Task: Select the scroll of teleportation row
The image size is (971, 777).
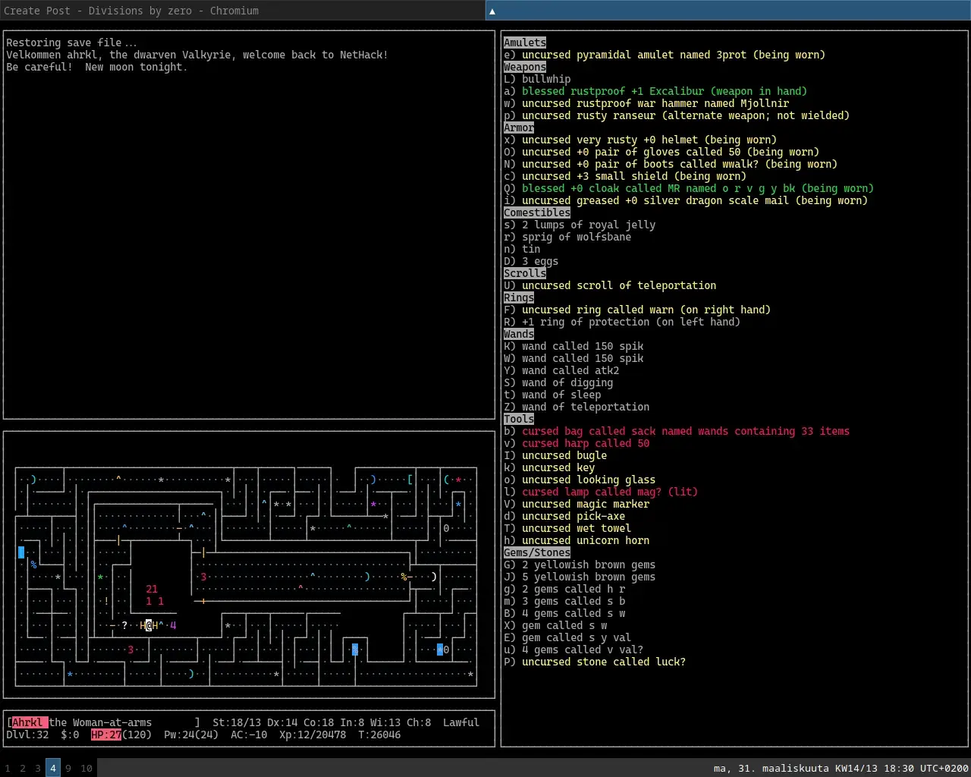Action: point(610,285)
